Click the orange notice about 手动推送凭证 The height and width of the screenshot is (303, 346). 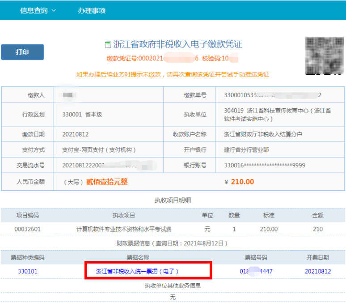pos(173,74)
